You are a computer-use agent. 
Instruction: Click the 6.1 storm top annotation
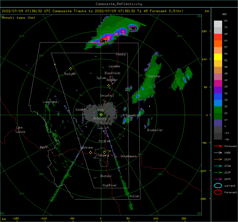coord(133,29)
